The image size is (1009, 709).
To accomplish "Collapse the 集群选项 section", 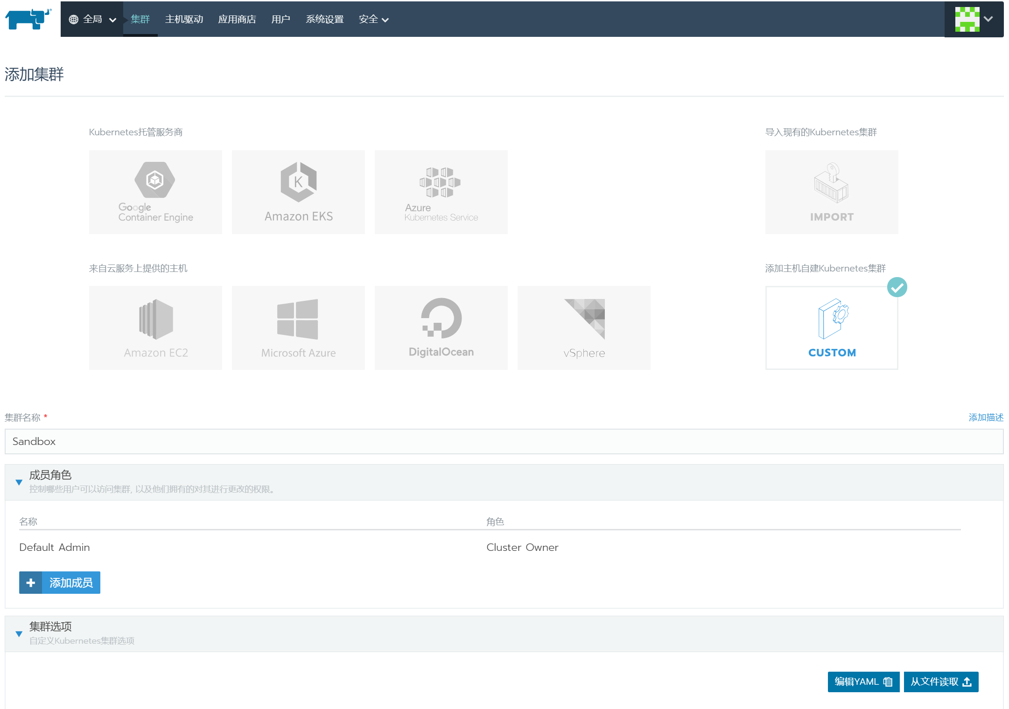I will (19, 633).
